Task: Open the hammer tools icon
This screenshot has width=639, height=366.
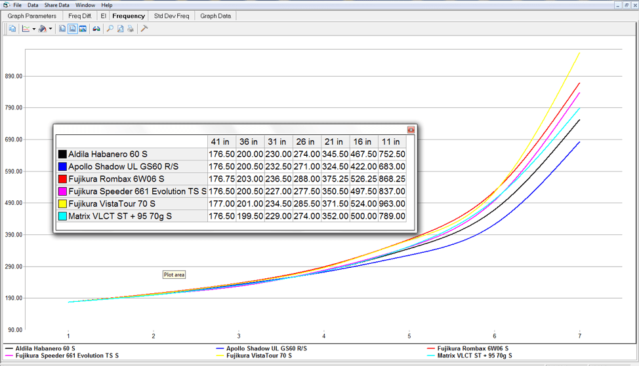Action: click(x=144, y=29)
